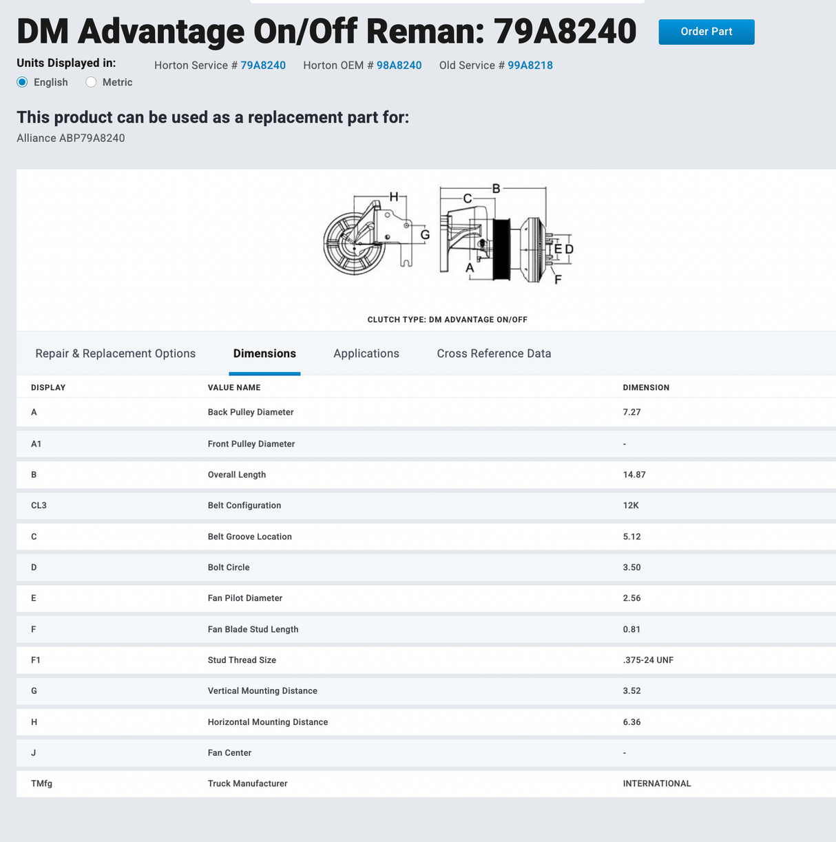Select English units radio button
The width and height of the screenshot is (836, 842).
(23, 82)
